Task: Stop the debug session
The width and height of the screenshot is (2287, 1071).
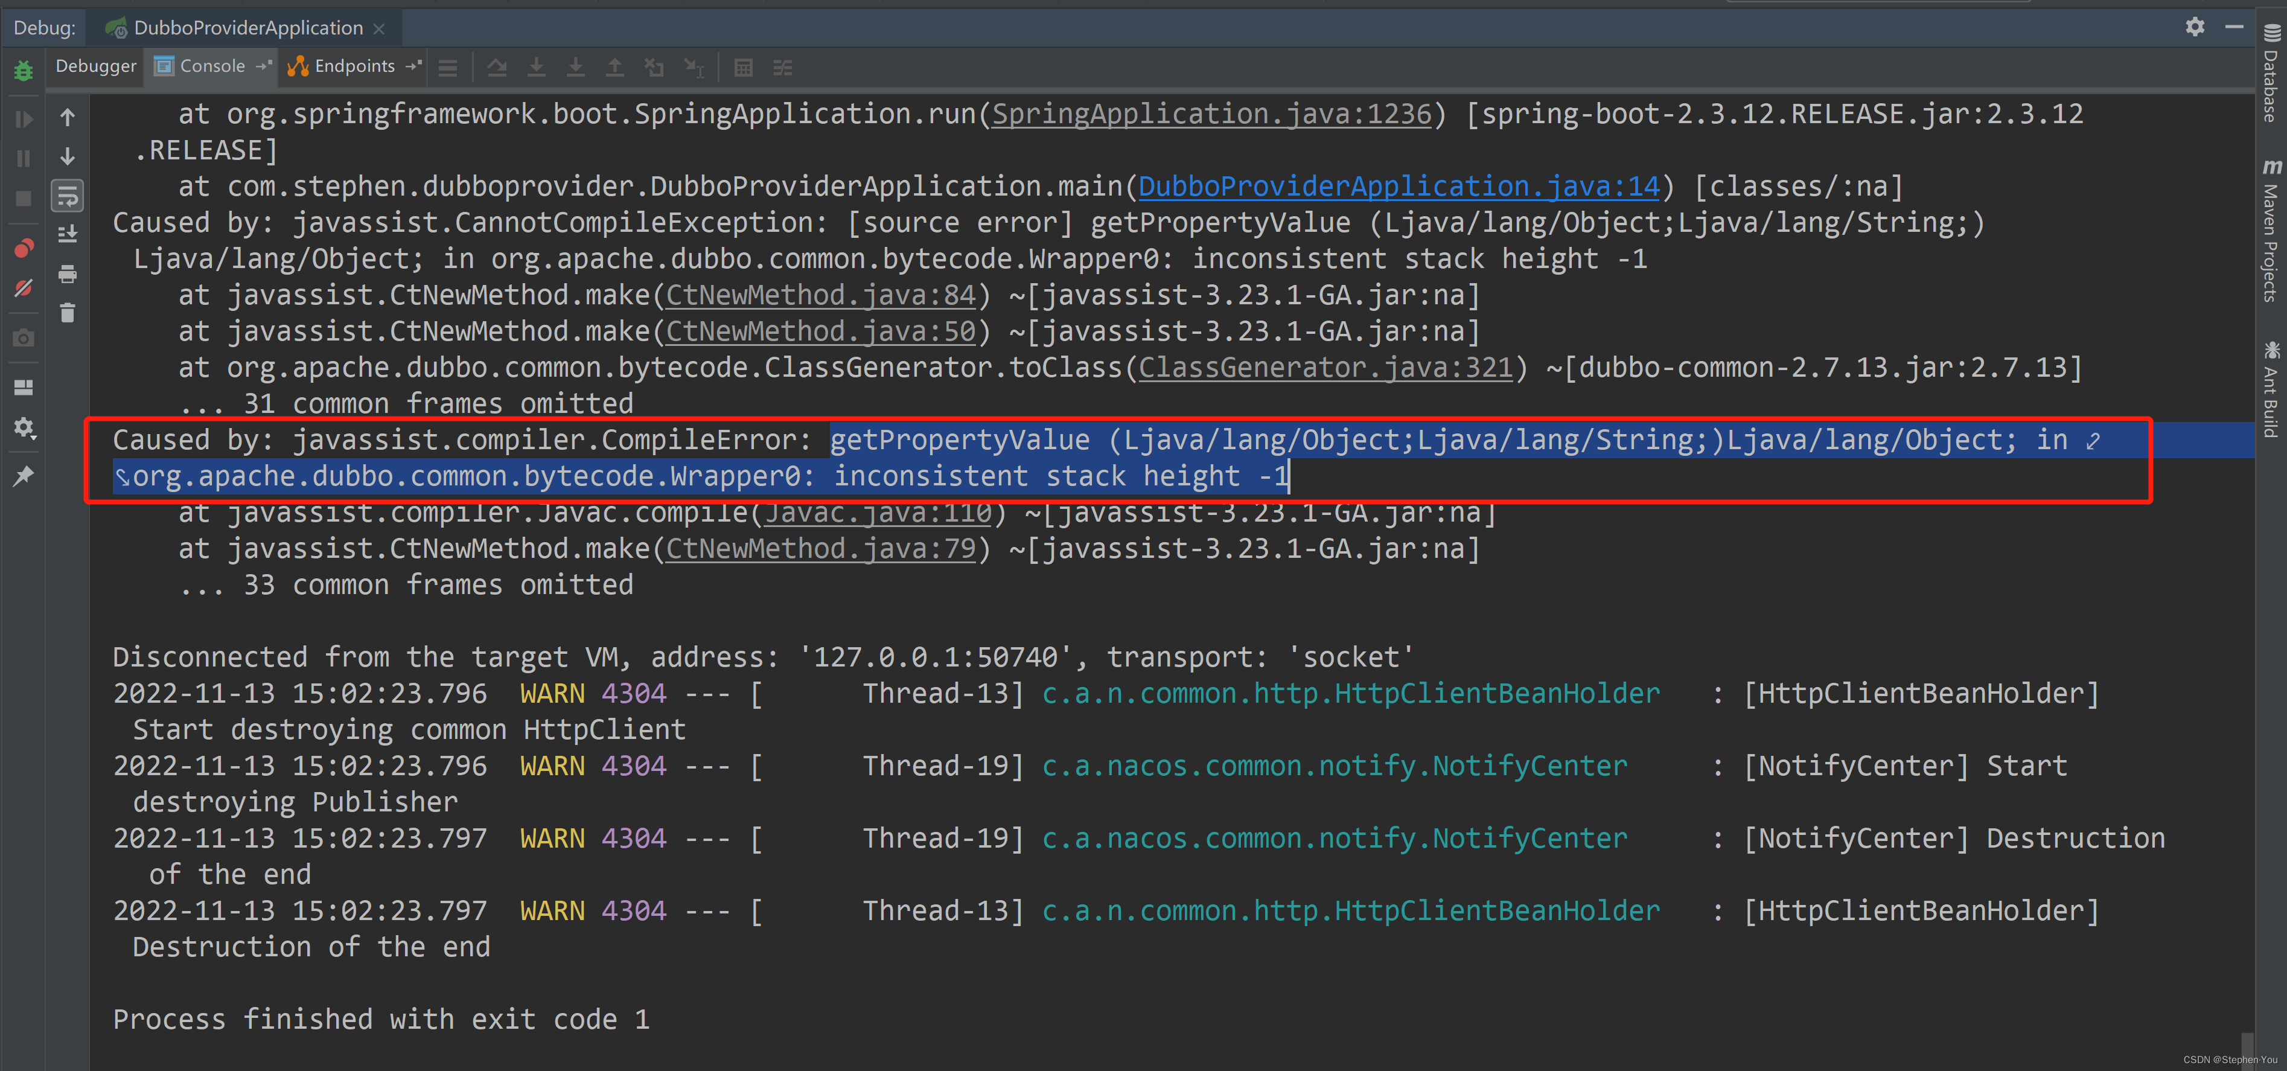Action: coord(22,198)
